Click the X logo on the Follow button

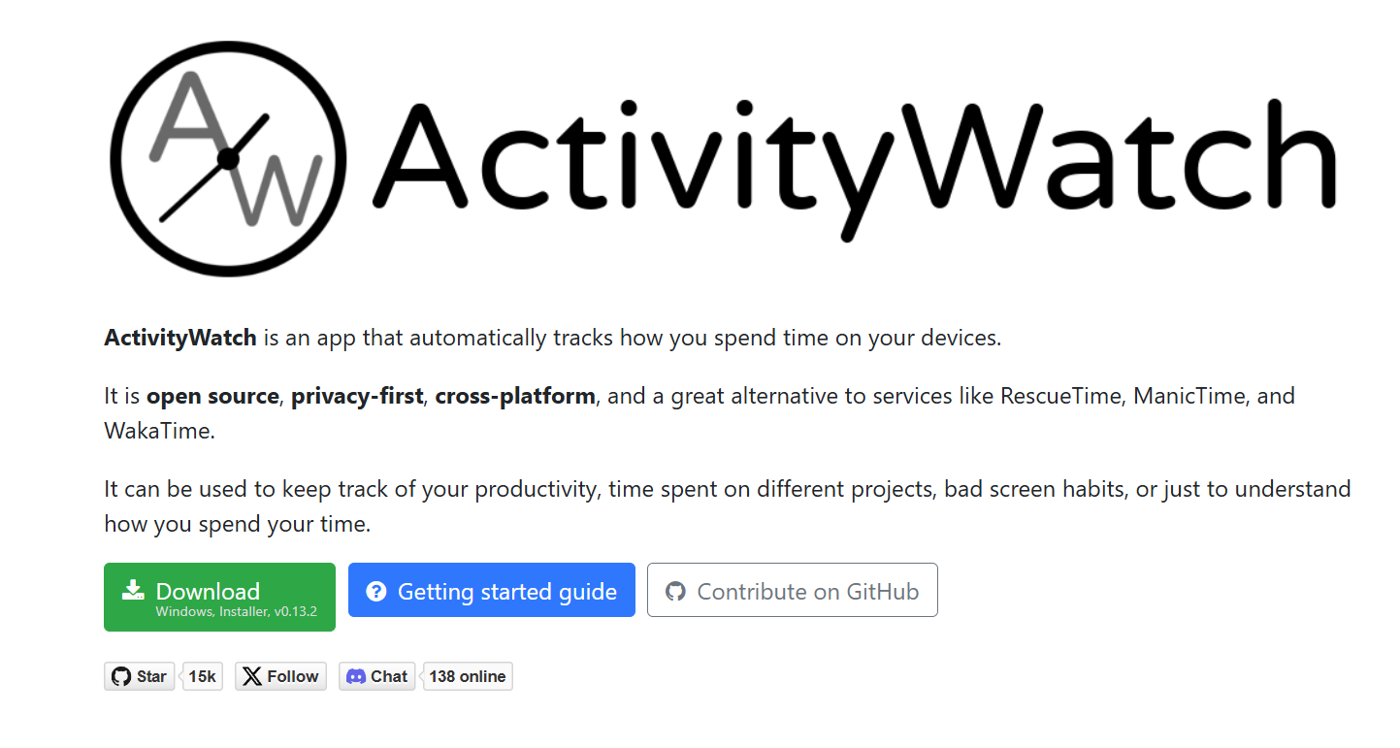[254, 675]
